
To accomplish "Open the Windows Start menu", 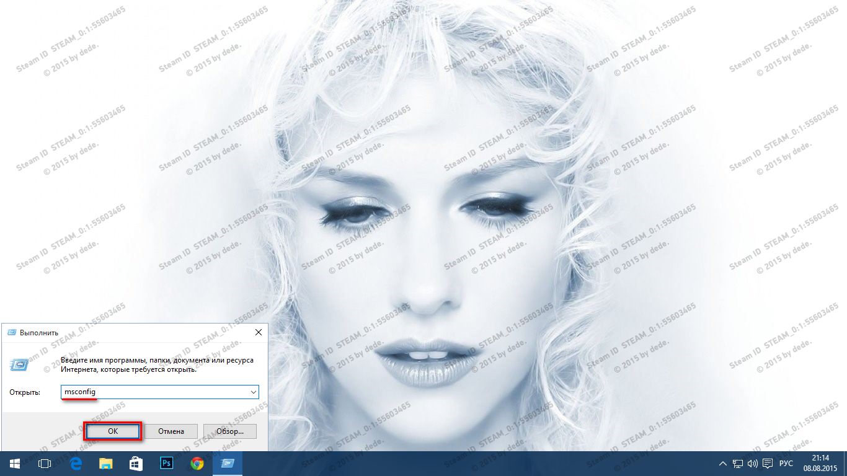I will coord(15,464).
